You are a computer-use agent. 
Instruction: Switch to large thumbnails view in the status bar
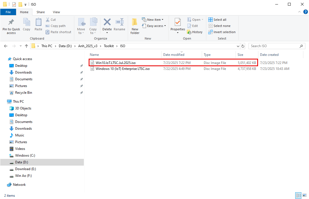pos(304,195)
